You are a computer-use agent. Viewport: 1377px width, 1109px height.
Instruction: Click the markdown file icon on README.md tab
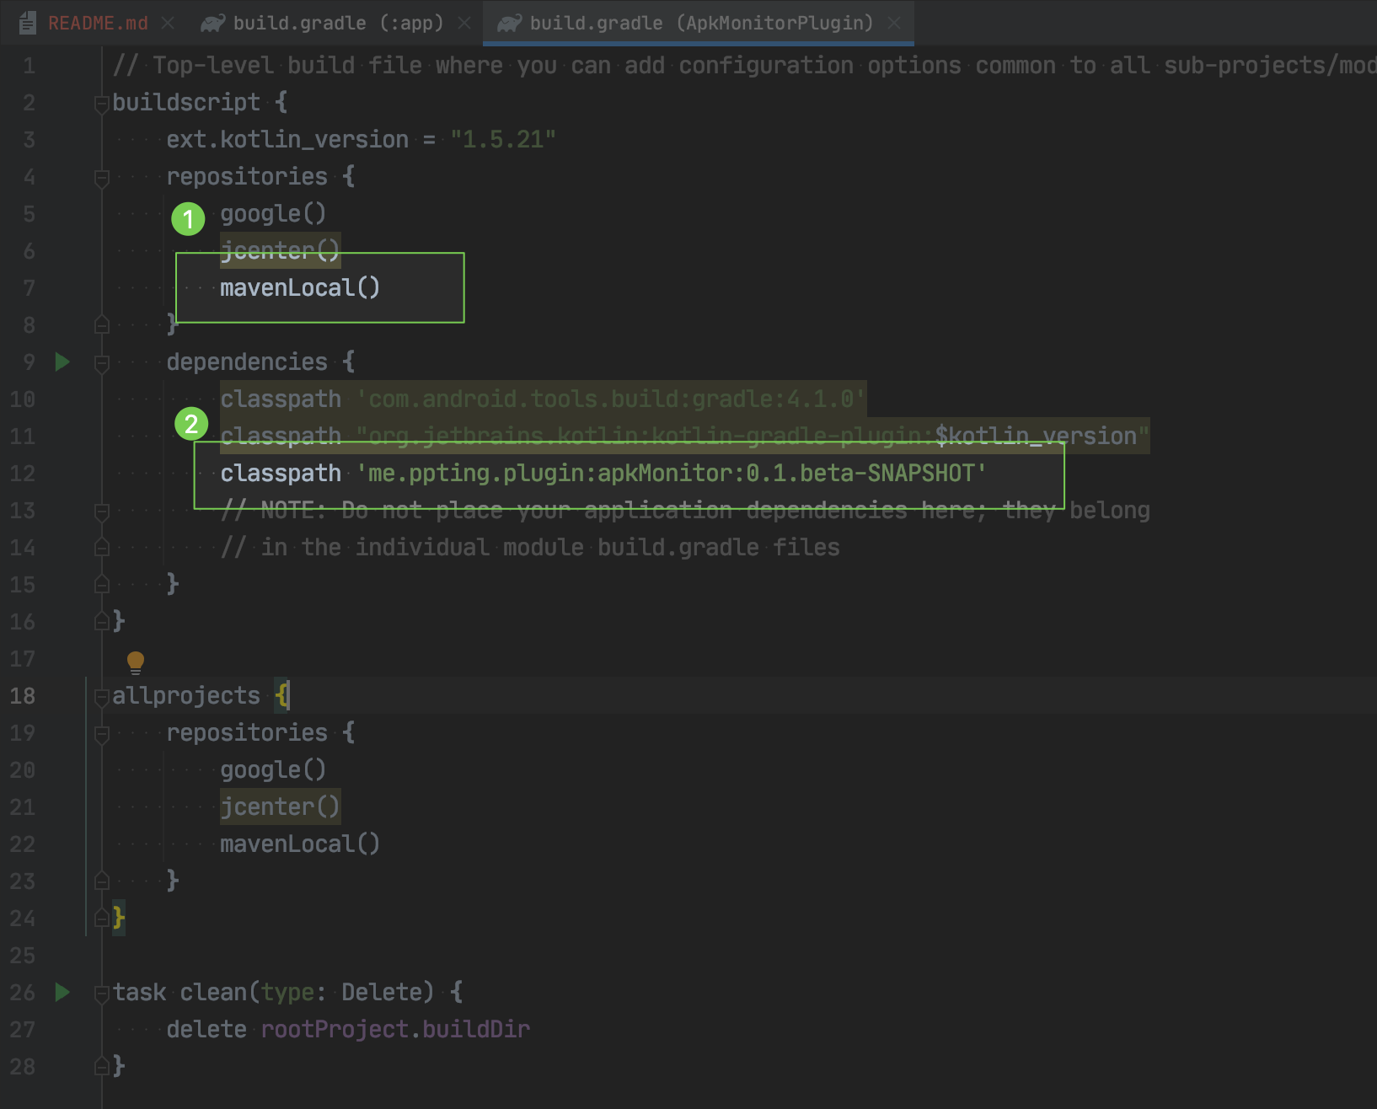[26, 23]
